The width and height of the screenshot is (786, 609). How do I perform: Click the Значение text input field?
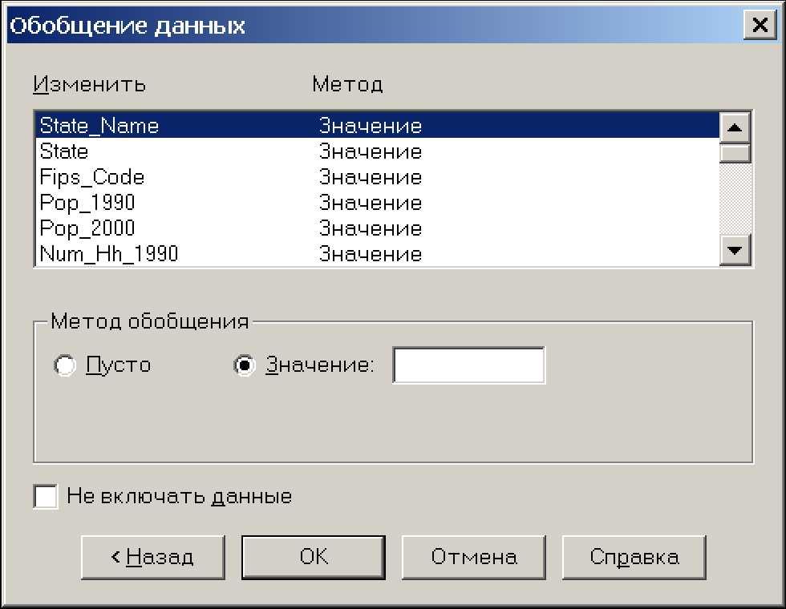(x=468, y=365)
